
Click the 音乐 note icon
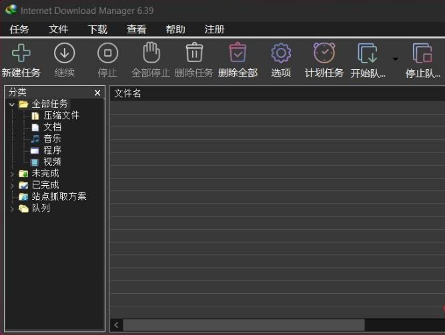(35, 139)
